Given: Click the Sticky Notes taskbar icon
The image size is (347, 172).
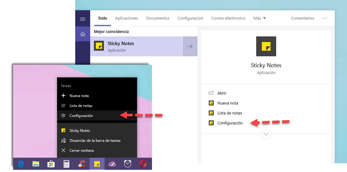Looking at the screenshot, I should (97, 164).
